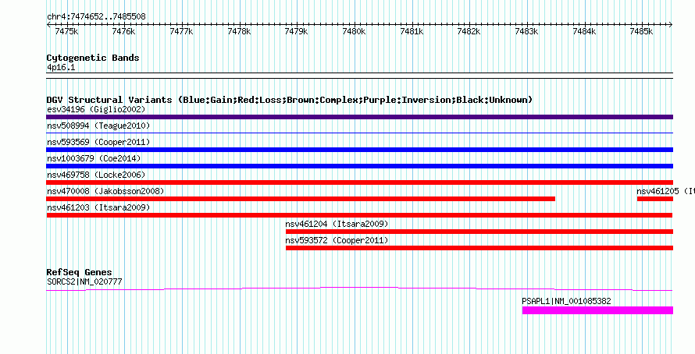Screen dimensions: 695x354
Task: Click the DGV Structural Variants track title
Action: 290,100
